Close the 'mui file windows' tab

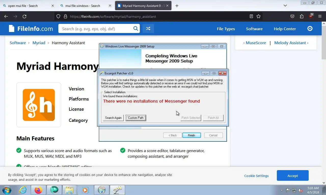tap(110, 6)
